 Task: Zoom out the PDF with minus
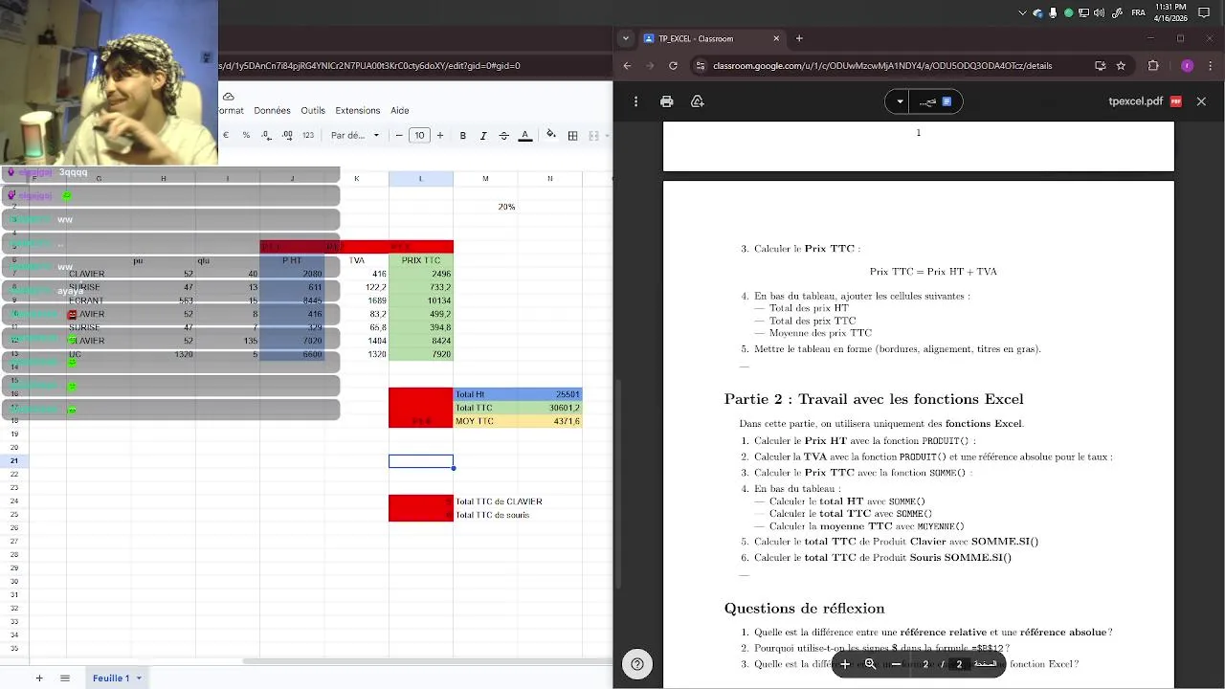pyautogui.click(x=896, y=664)
